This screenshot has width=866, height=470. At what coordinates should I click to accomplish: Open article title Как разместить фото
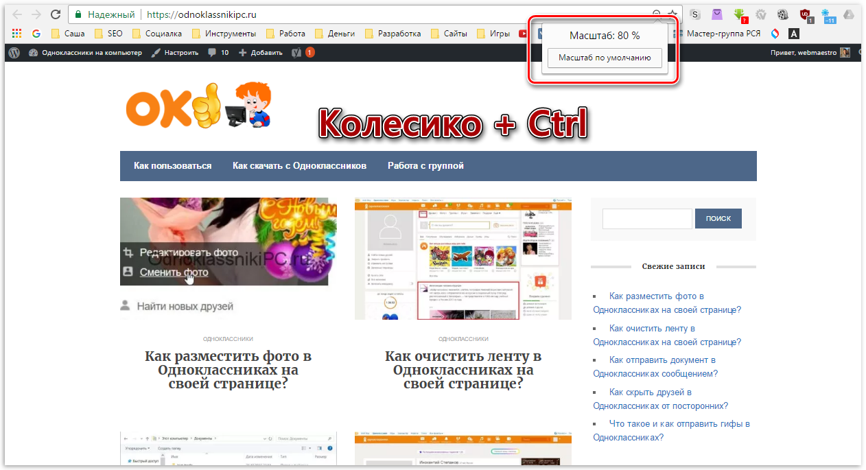pos(229,370)
